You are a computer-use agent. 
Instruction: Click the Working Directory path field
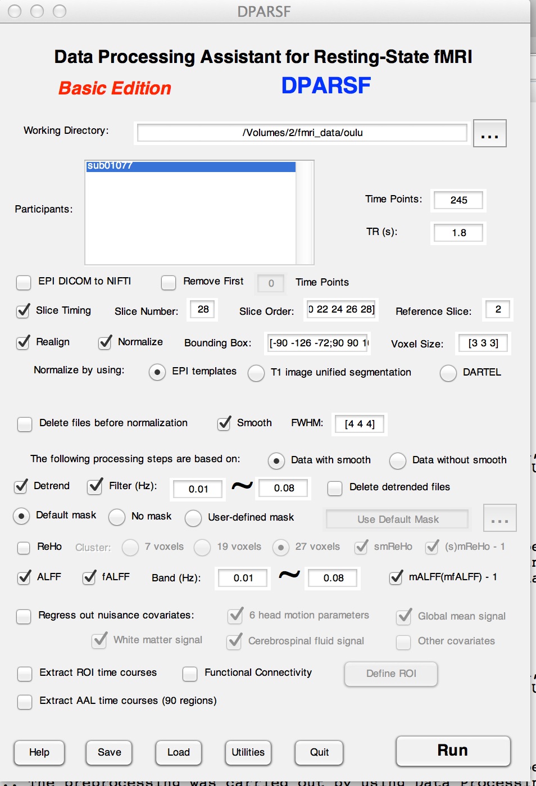(x=302, y=133)
